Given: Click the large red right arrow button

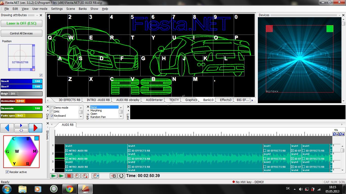Looking at the screenshot, I should tap(35, 128).
